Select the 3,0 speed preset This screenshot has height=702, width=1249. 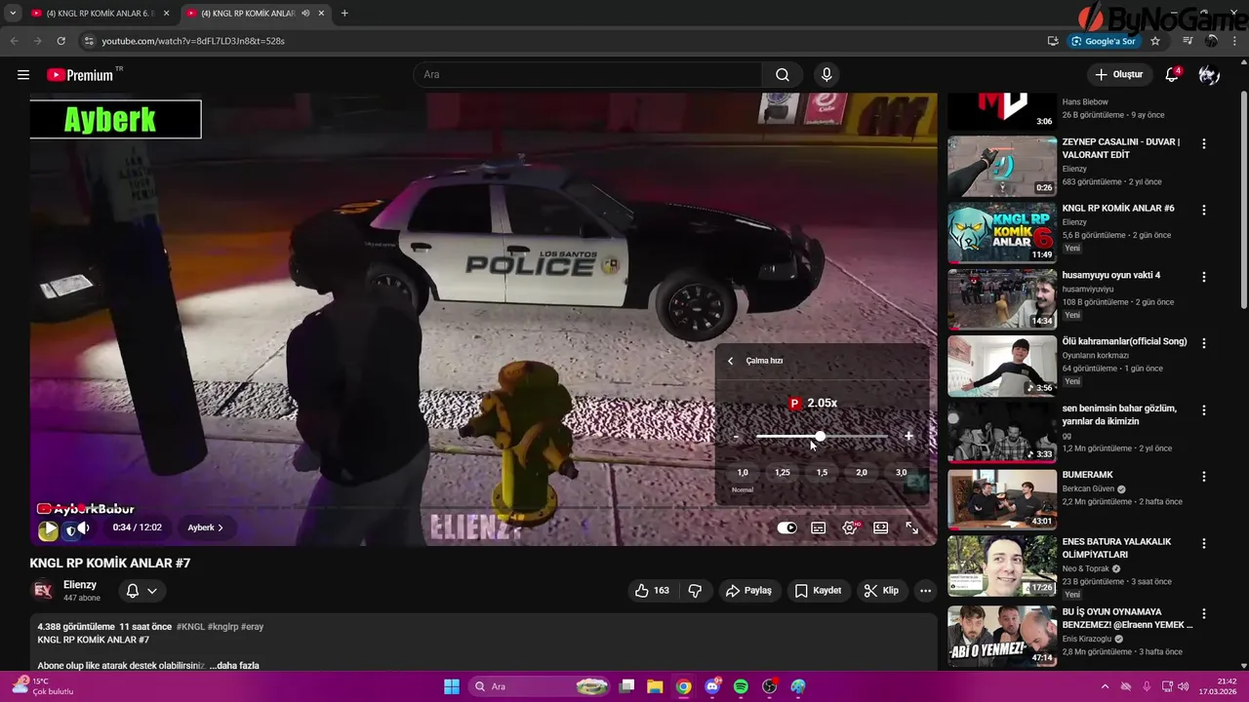pyautogui.click(x=901, y=473)
